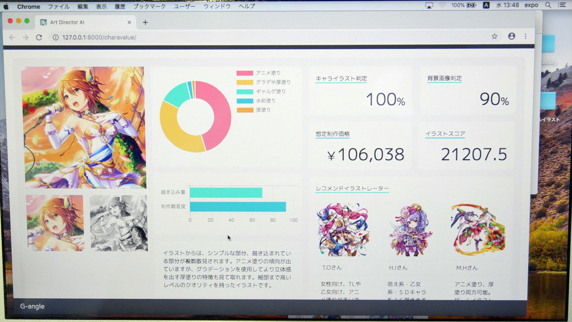Click the ¥106,038 price value

[x=366, y=155]
